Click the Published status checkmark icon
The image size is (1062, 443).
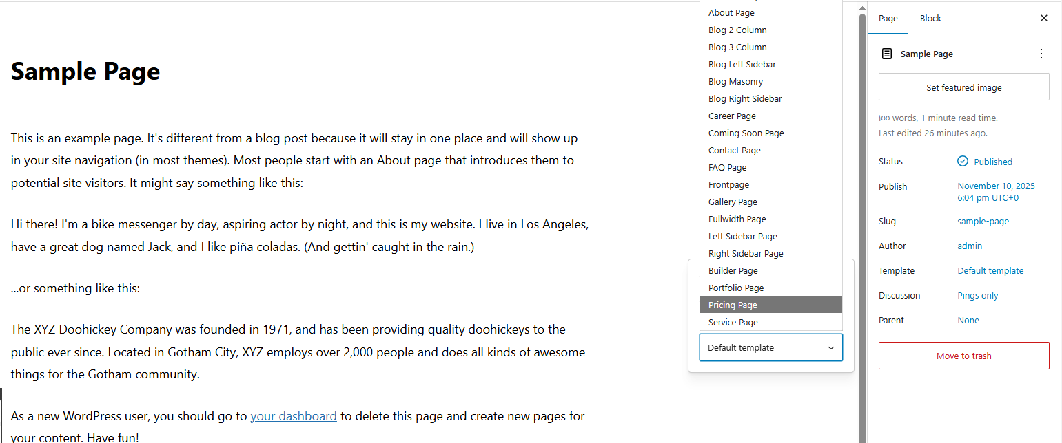(963, 162)
